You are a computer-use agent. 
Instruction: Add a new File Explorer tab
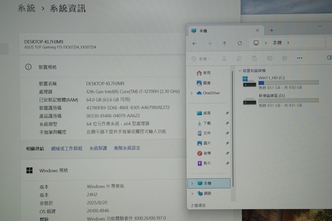tap(272, 30)
